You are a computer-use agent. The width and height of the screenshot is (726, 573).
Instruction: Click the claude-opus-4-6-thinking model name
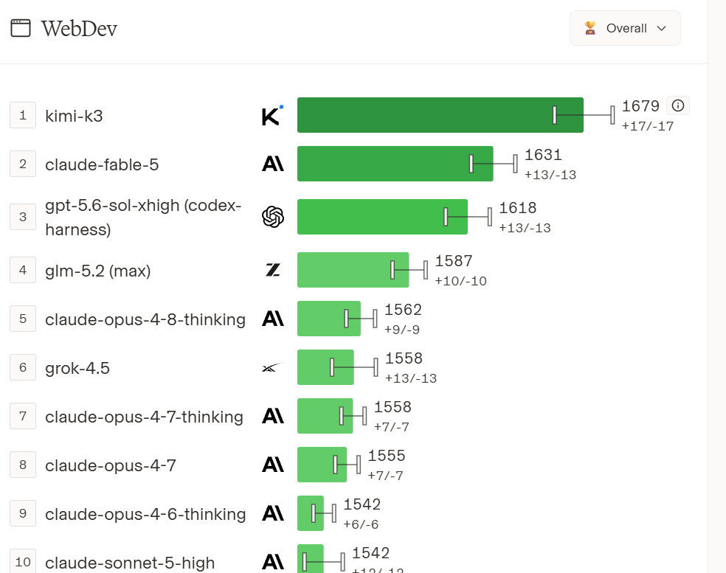click(x=145, y=514)
